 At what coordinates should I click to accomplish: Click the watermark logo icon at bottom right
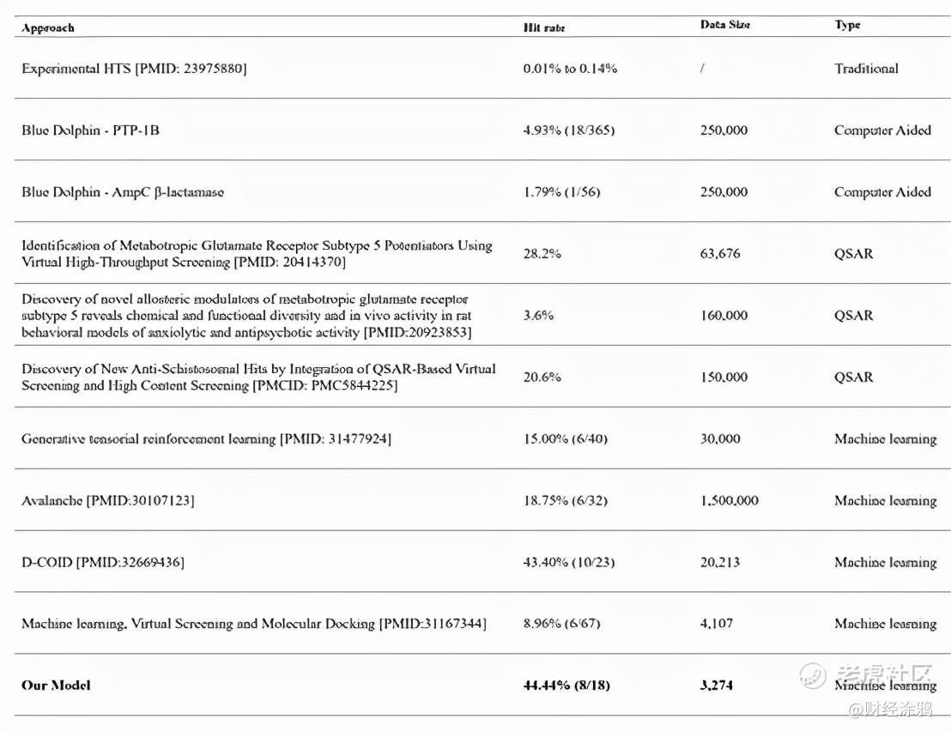[x=812, y=674]
